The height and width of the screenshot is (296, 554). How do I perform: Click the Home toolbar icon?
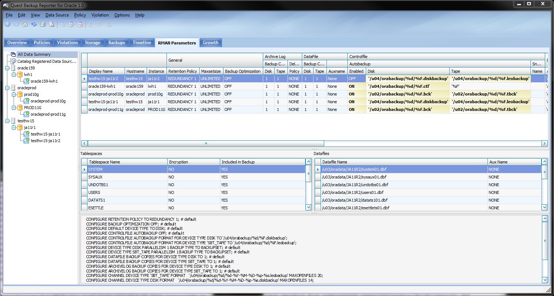coord(25,25)
